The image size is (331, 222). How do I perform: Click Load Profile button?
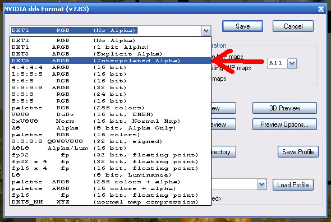click(293, 185)
